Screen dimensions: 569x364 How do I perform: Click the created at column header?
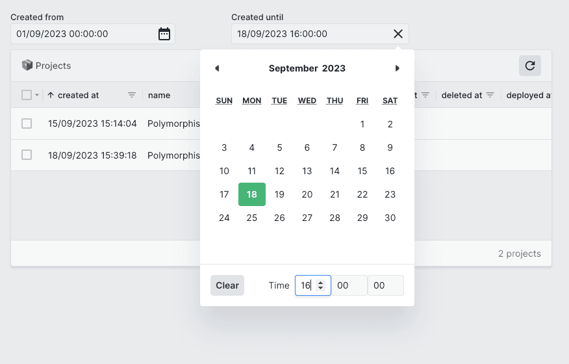[x=79, y=95]
